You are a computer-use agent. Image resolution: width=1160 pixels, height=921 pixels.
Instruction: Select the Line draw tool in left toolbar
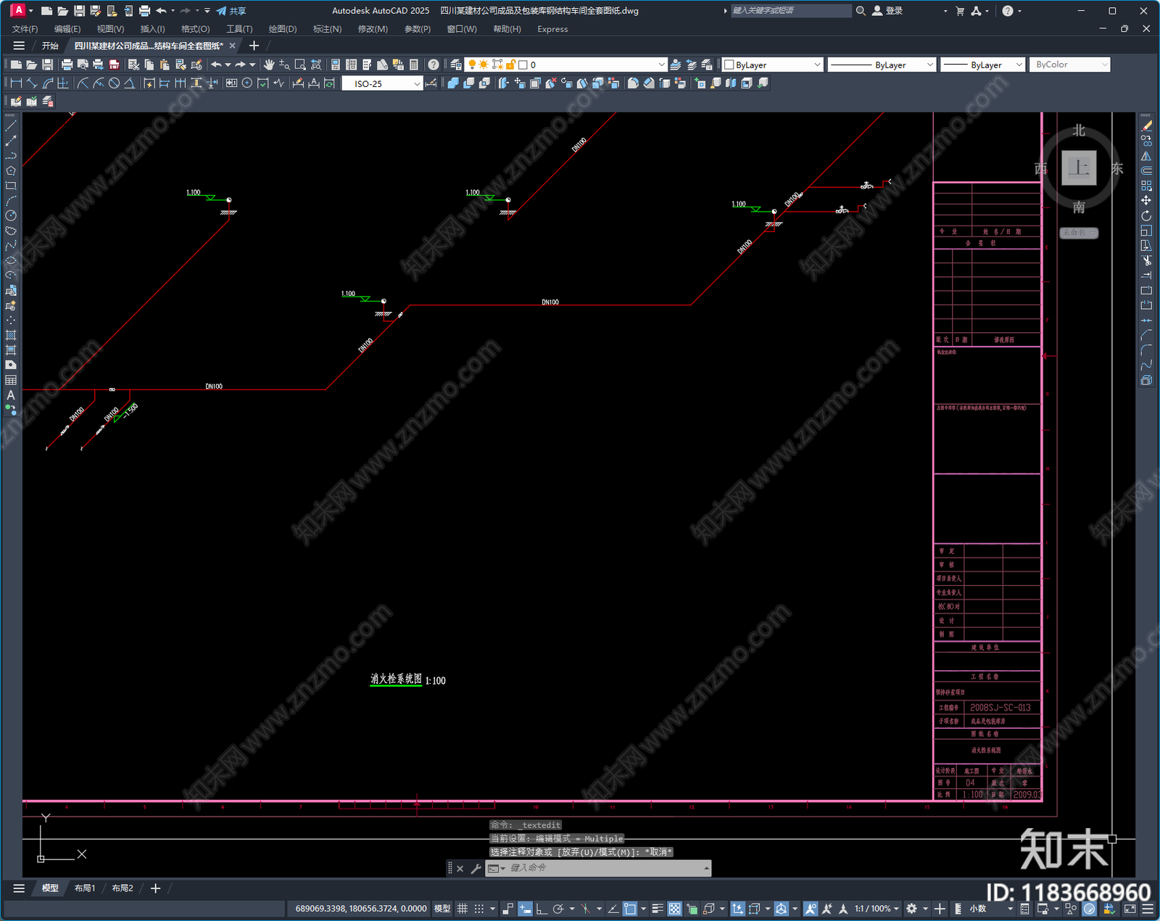[11, 126]
